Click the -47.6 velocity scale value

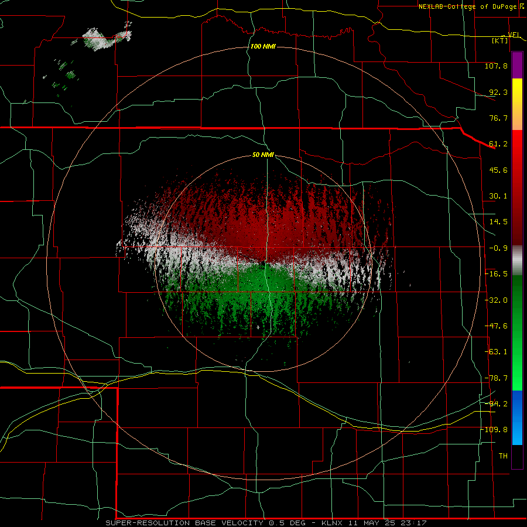click(x=496, y=326)
